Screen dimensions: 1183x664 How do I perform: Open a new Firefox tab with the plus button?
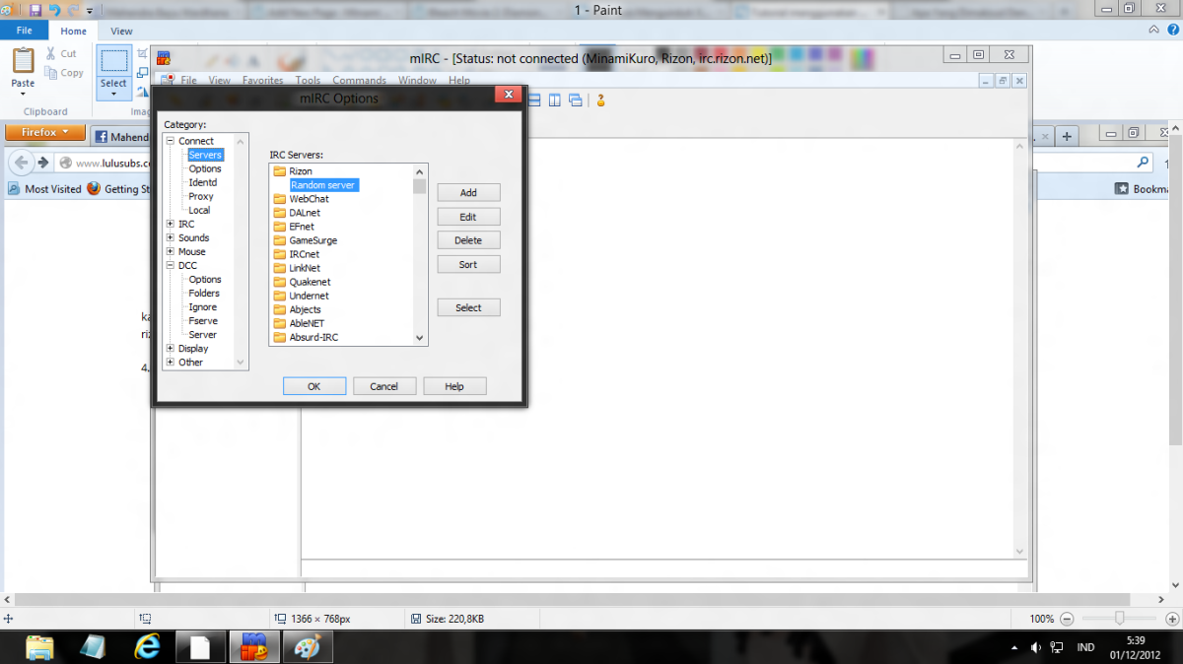1067,135
